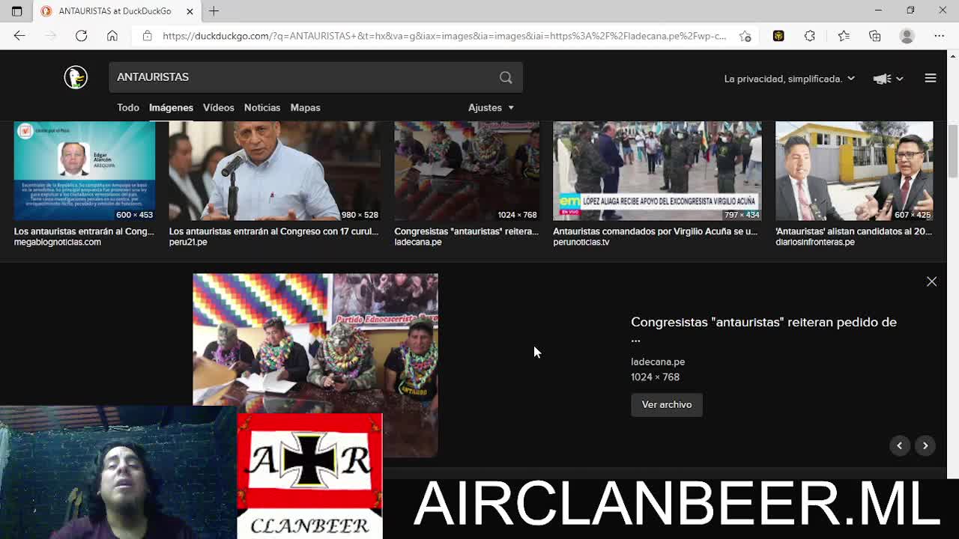Image resolution: width=959 pixels, height=539 pixels.
Task: Open the megaphone share feedback icon
Action: [888, 79]
